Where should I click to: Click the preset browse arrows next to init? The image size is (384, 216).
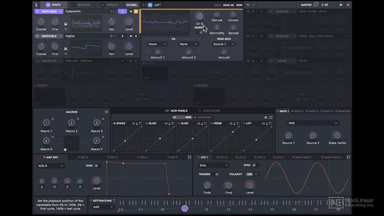pos(144,5)
